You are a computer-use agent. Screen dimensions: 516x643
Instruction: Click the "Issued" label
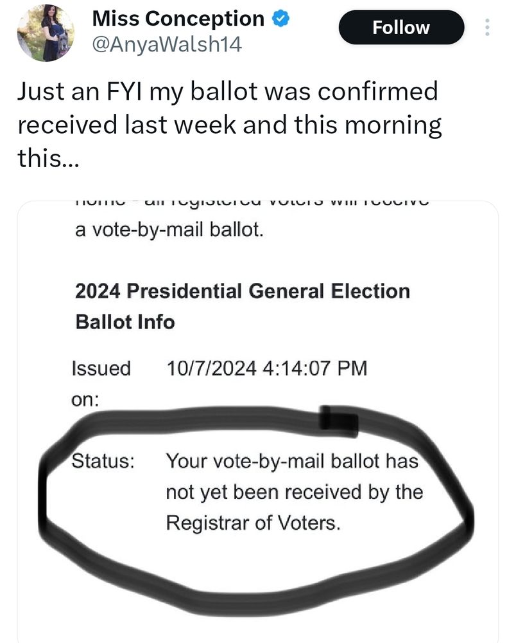coord(100,368)
